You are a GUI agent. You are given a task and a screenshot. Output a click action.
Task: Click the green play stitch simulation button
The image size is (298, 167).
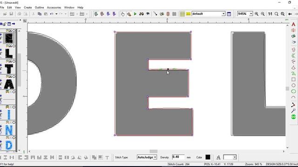tap(135, 14)
